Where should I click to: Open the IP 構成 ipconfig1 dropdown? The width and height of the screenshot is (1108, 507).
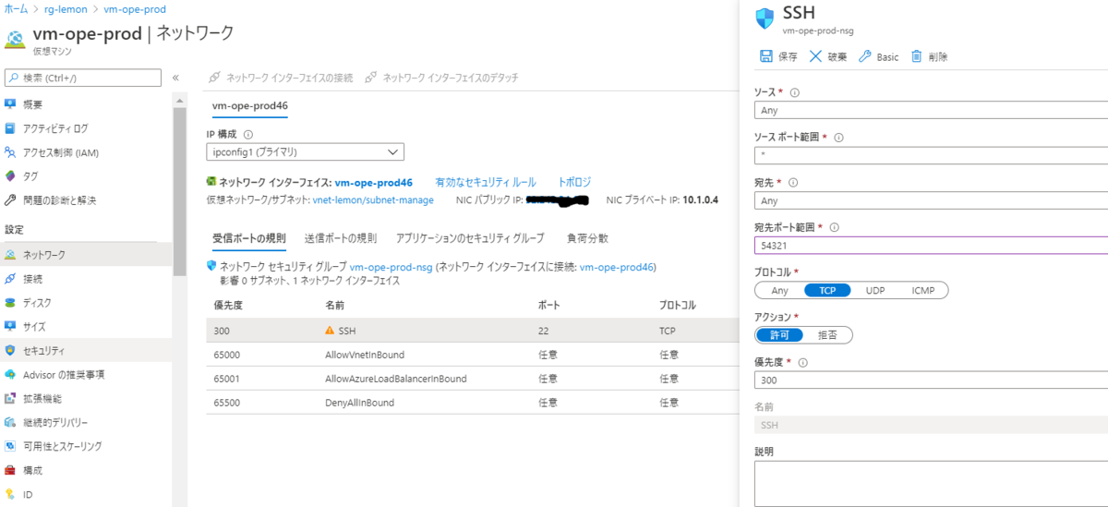306,151
